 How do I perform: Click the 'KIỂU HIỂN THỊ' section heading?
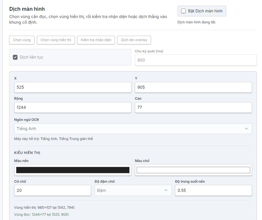coord(27,153)
